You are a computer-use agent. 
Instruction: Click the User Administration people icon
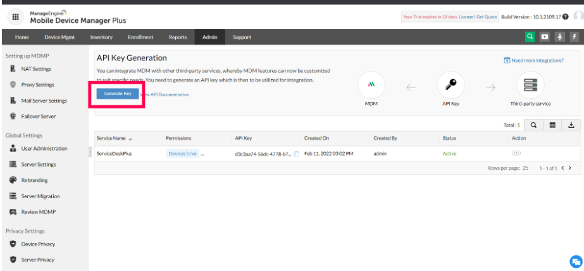click(13, 148)
